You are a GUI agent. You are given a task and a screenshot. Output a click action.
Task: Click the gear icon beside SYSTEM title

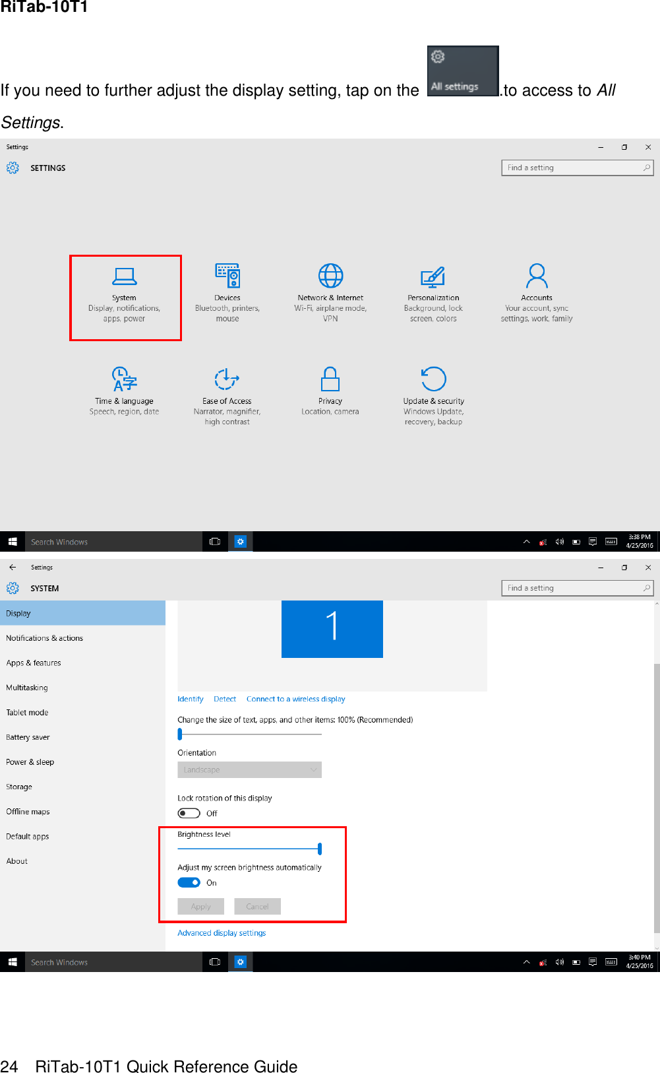(x=13, y=588)
